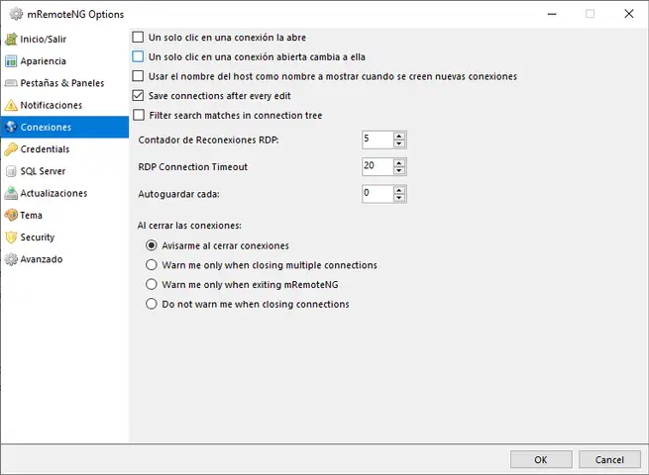Click the 'Al cerrar las conexiones:' label

(x=189, y=226)
